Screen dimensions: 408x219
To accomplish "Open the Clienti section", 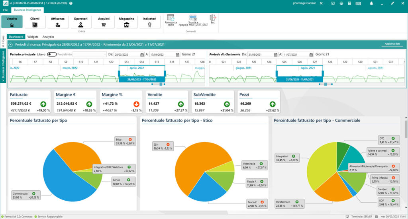I will point(35,22).
